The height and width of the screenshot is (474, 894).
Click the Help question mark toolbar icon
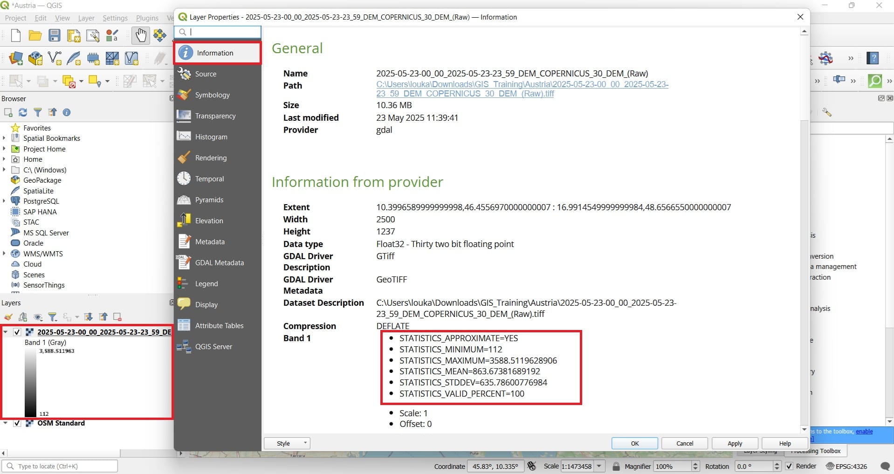click(x=873, y=58)
